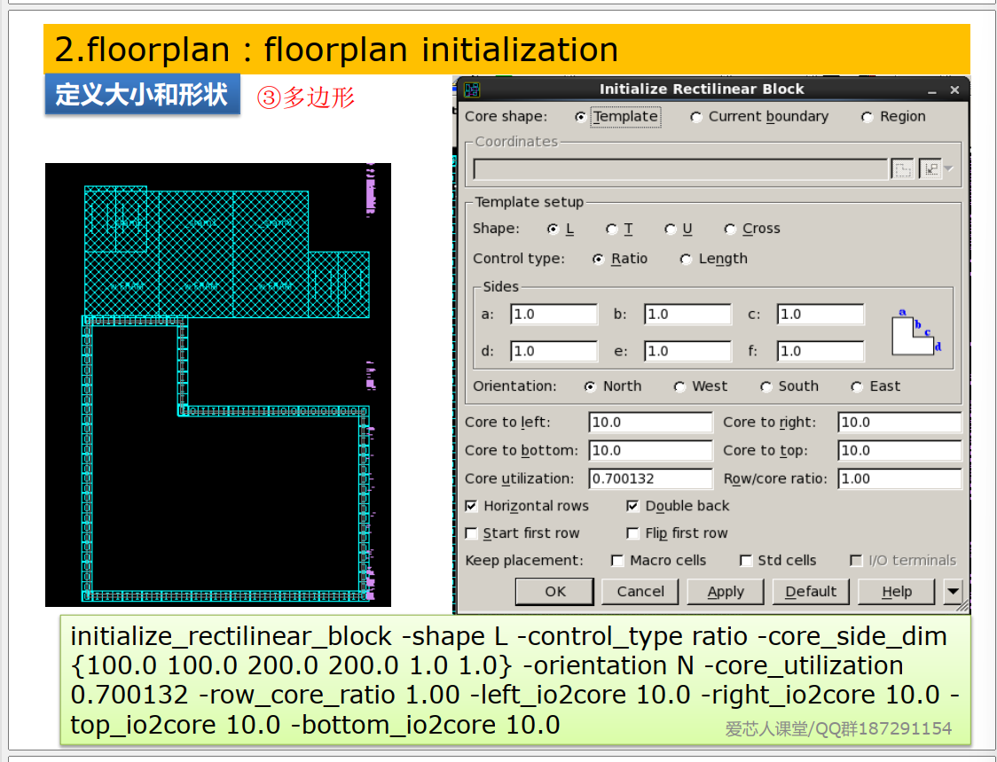Enable Start first row
This screenshot has width=997, height=762.
pos(471,533)
